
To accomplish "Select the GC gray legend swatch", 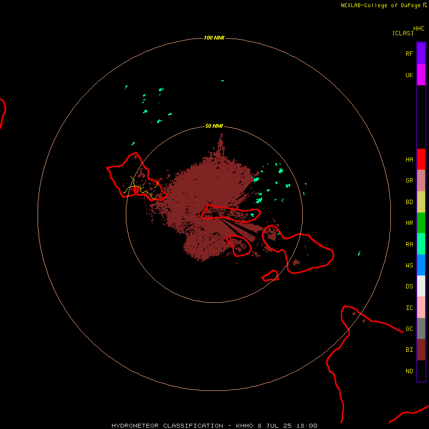I will pos(421,328).
